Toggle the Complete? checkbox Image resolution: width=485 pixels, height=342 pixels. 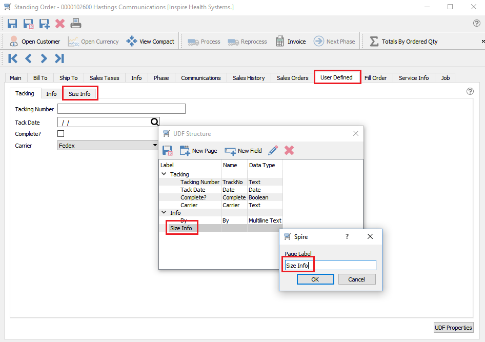60,134
